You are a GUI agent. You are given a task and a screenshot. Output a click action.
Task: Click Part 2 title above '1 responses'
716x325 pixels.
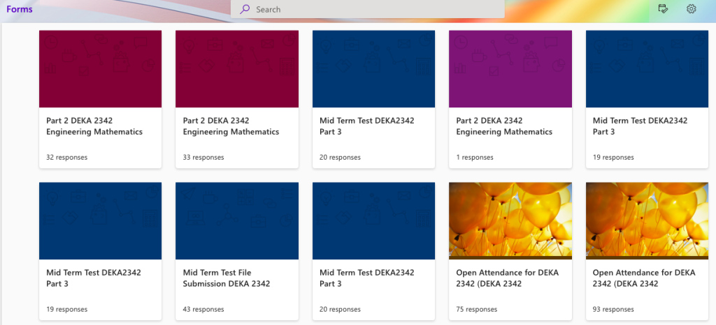coord(504,126)
